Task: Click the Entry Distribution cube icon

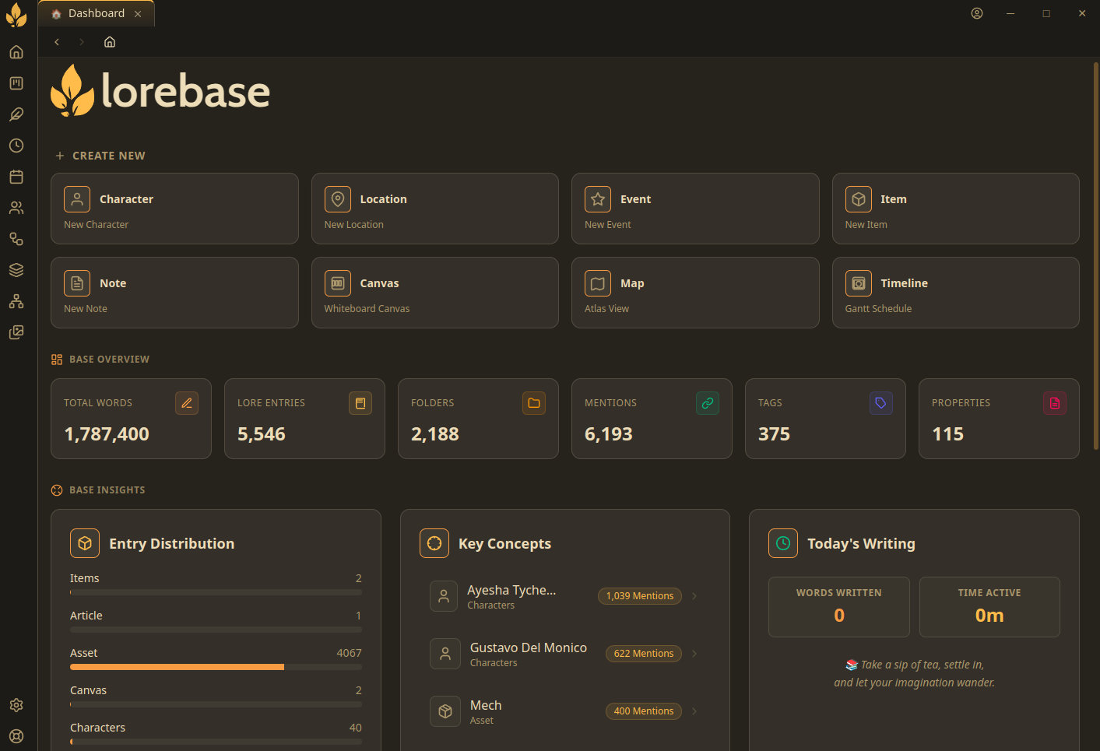Action: coord(85,543)
